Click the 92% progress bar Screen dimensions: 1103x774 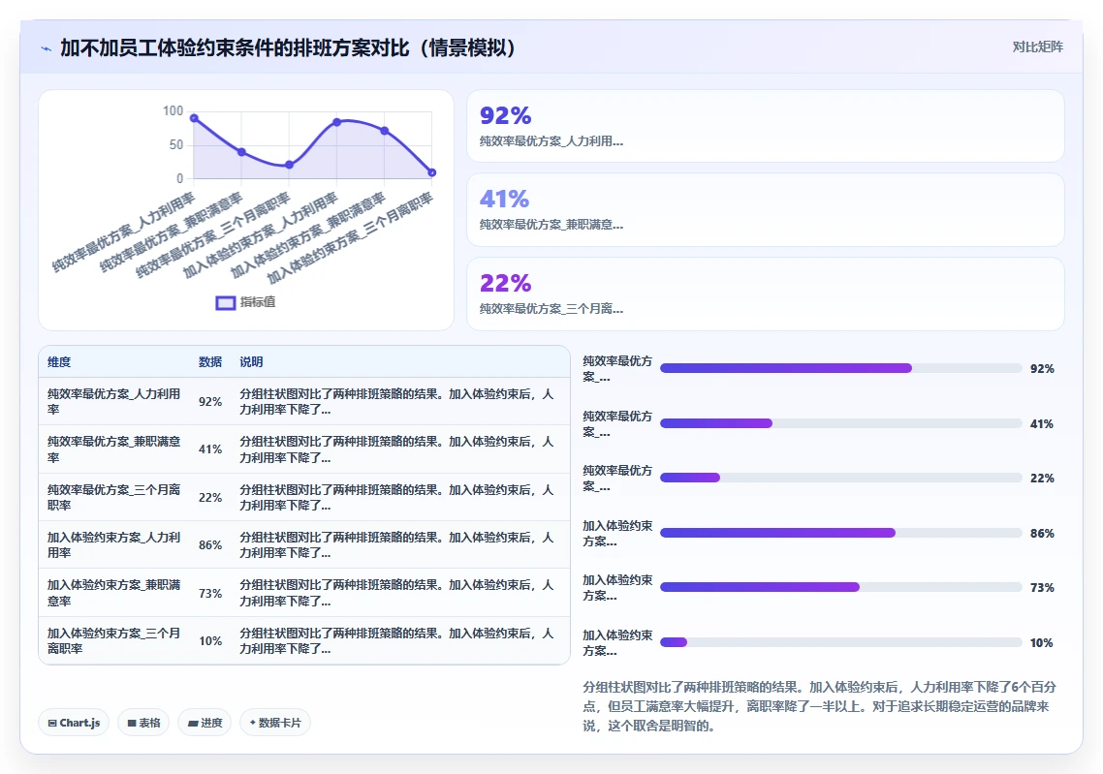pos(840,368)
